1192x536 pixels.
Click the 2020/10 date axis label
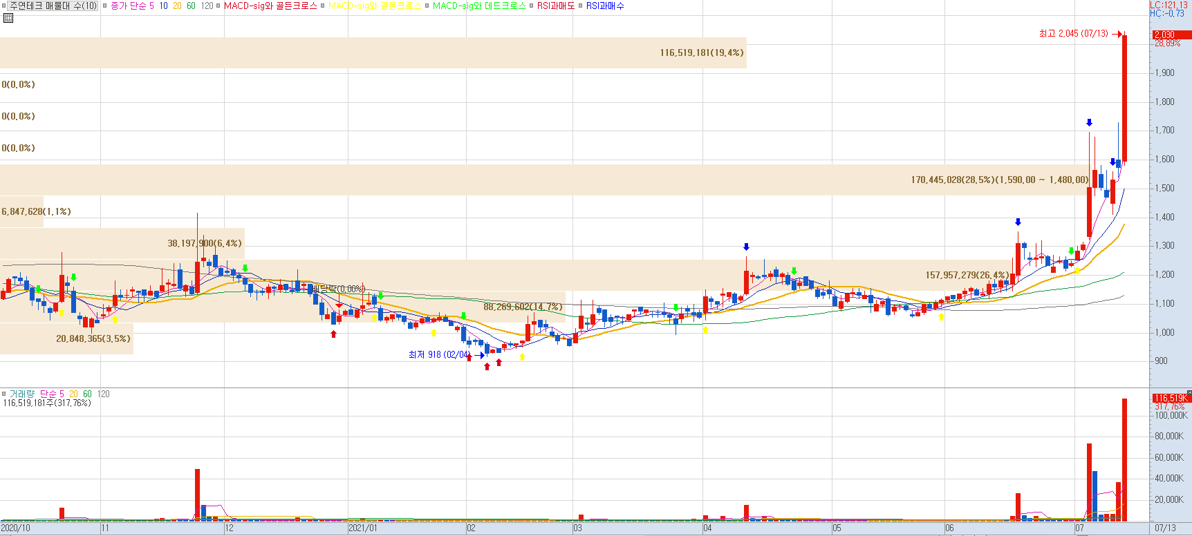(x=15, y=528)
